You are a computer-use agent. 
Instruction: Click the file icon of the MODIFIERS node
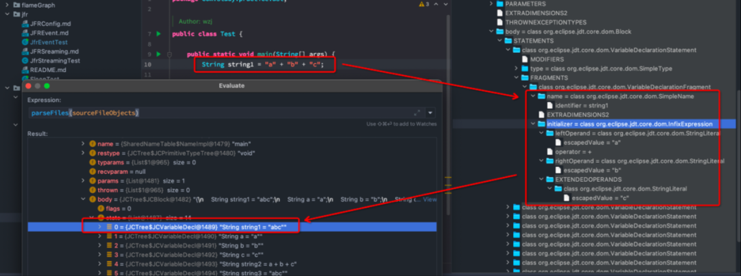click(525, 59)
